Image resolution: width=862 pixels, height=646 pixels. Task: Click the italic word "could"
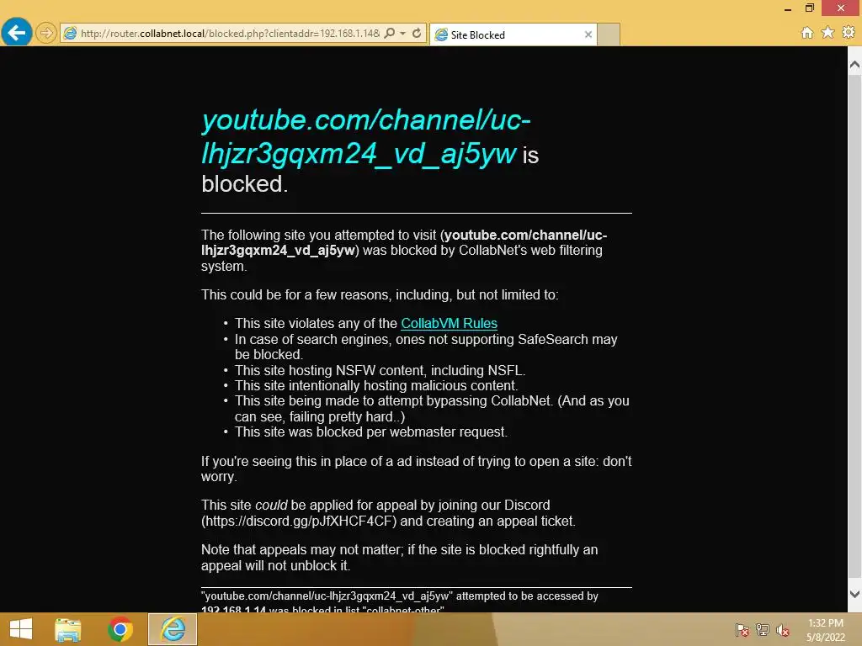click(x=271, y=505)
